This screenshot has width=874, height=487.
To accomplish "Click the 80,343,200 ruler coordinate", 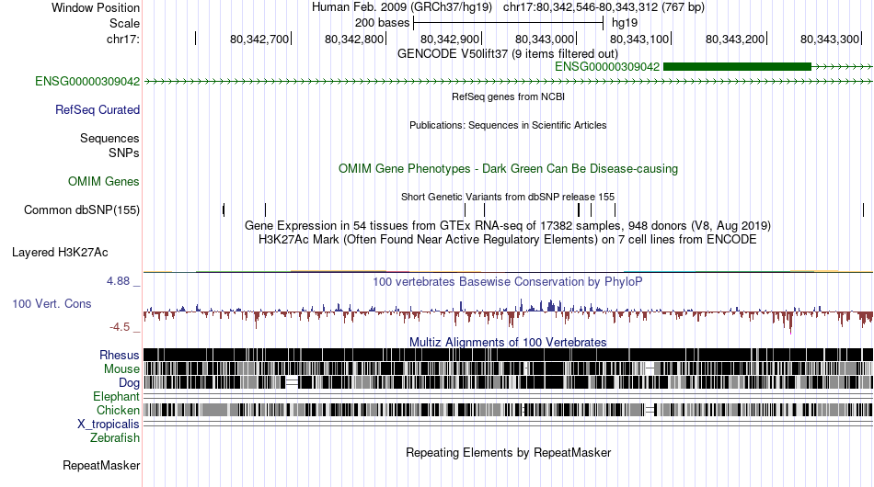I will tap(735, 39).
